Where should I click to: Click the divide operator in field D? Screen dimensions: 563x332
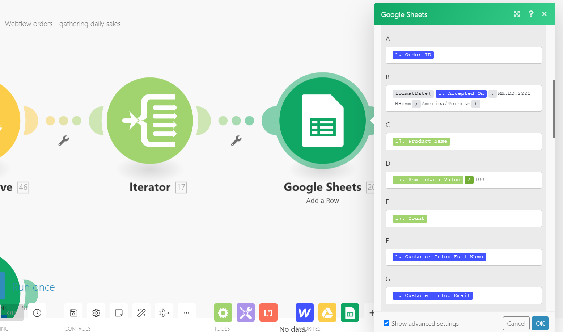pyautogui.click(x=469, y=180)
